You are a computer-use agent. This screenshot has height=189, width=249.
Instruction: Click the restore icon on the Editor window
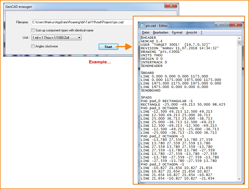pyautogui.click(x=225, y=24)
